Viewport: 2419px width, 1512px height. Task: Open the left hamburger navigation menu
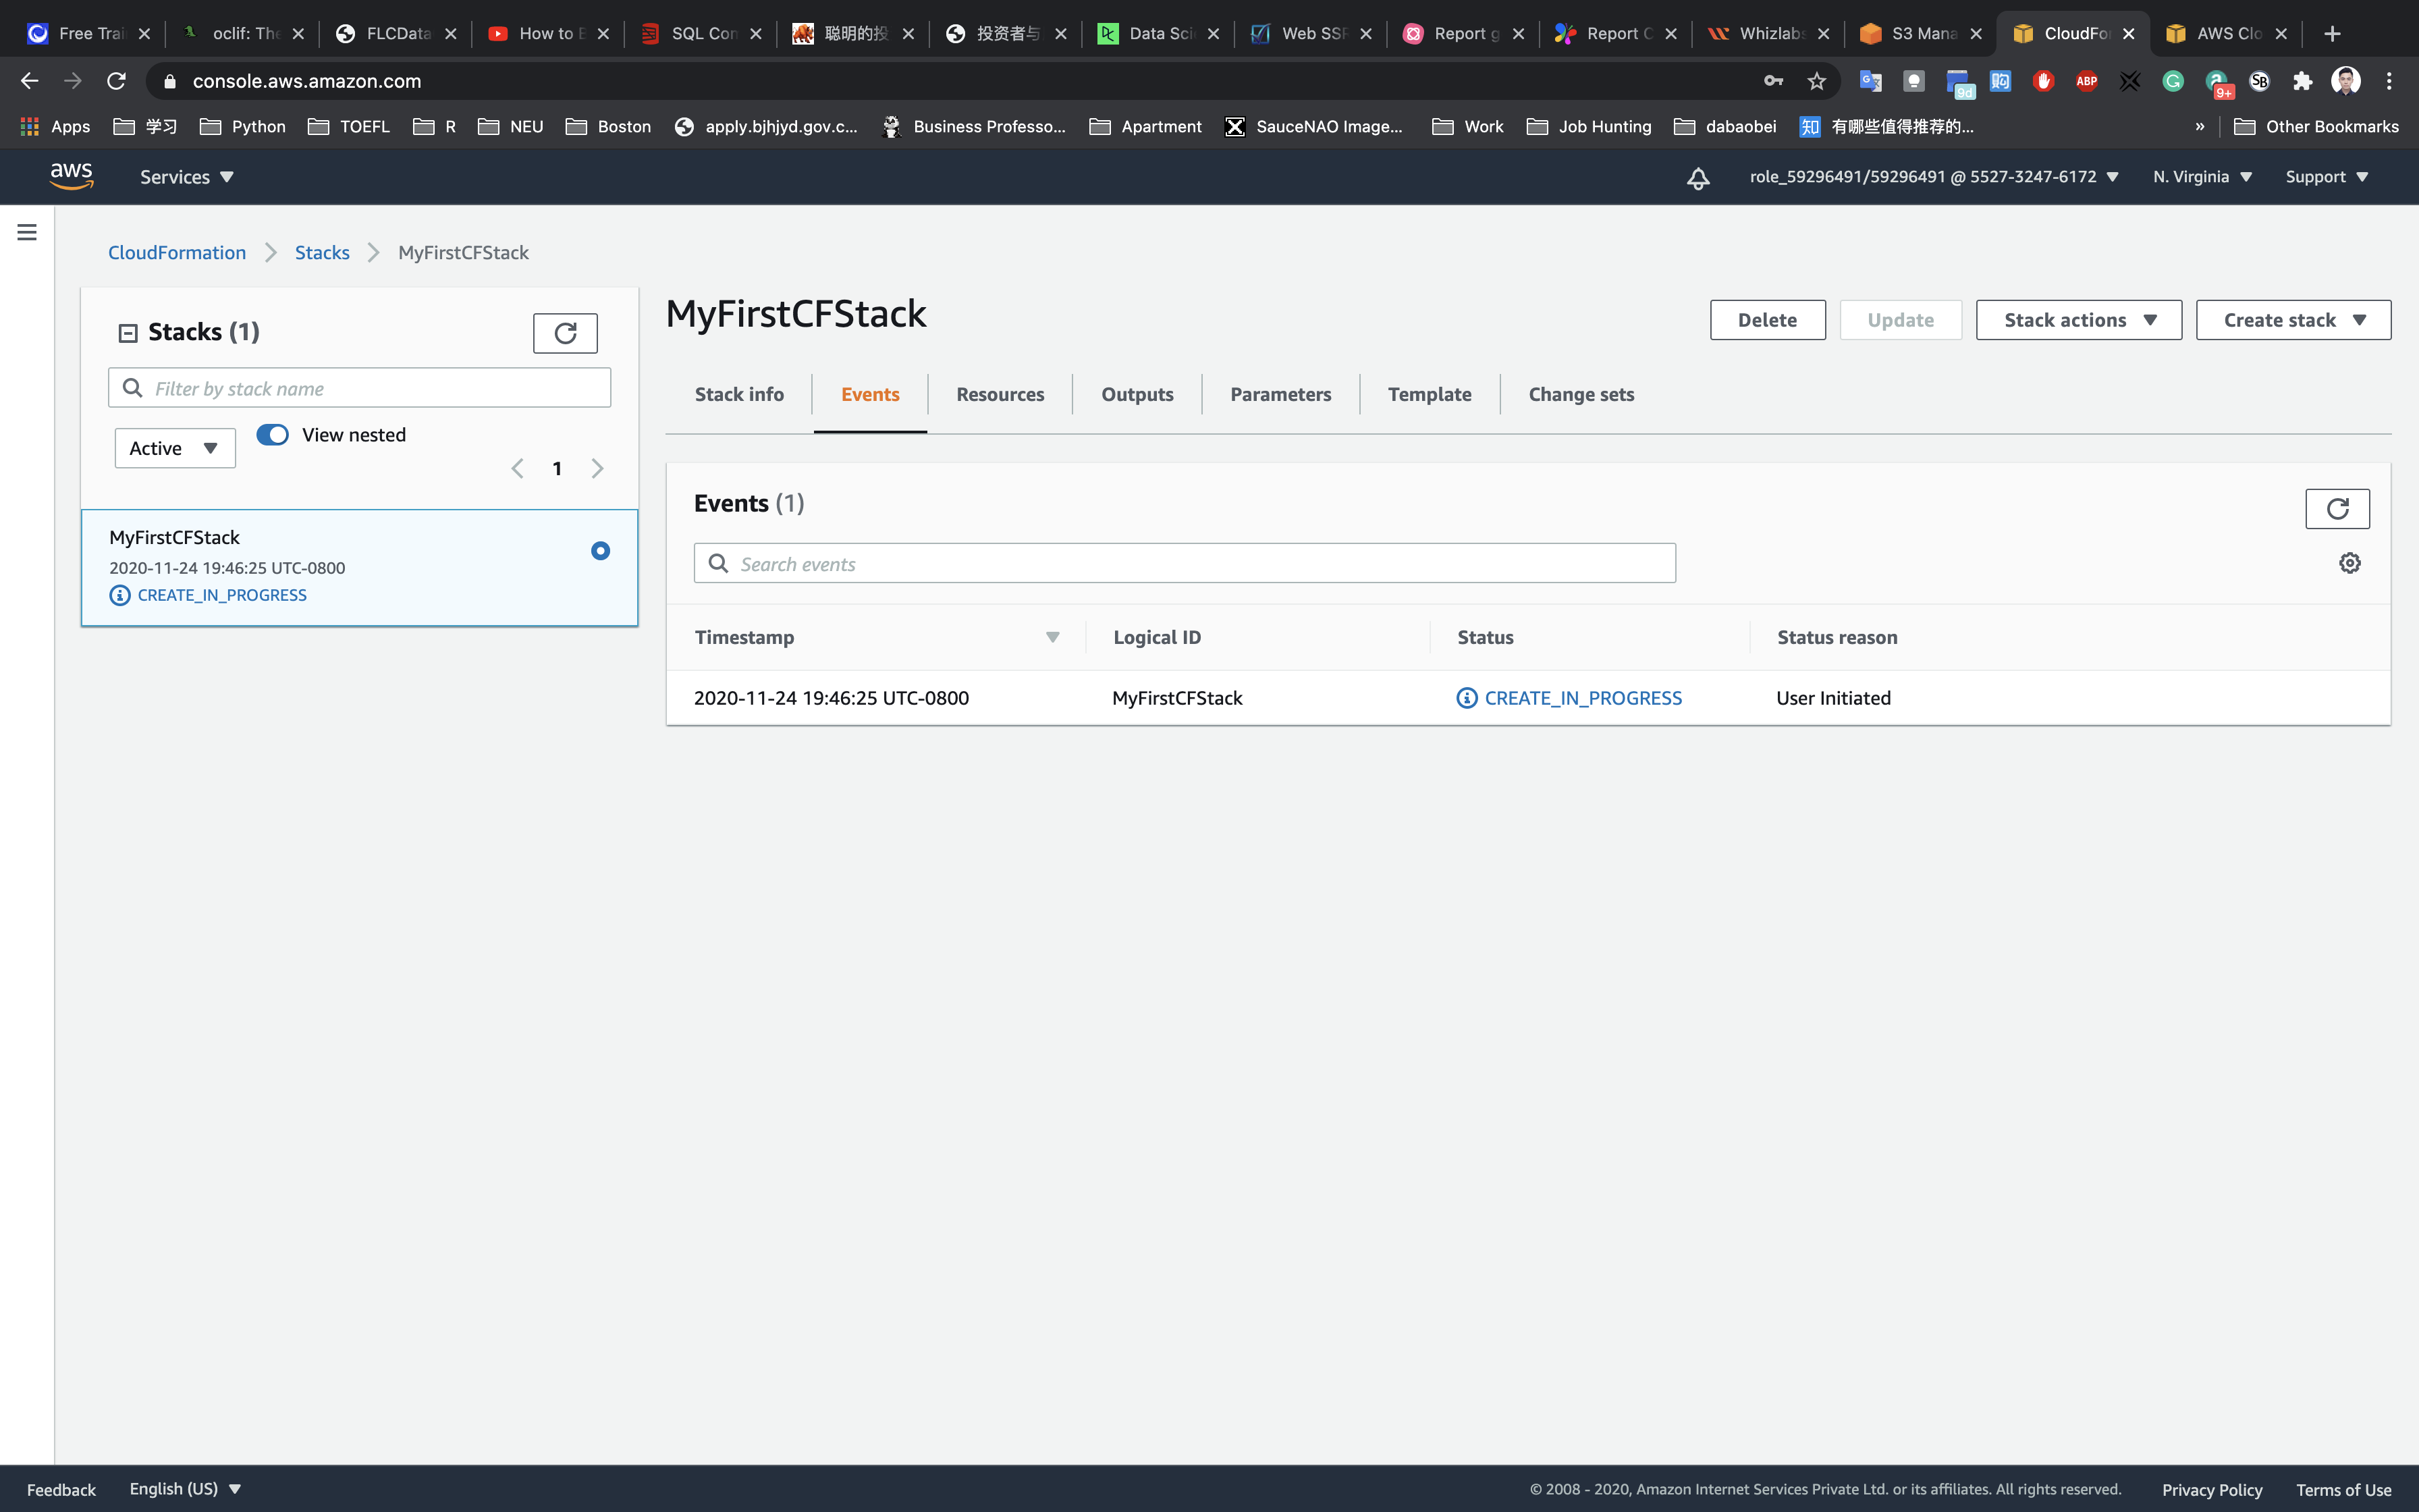[27, 232]
